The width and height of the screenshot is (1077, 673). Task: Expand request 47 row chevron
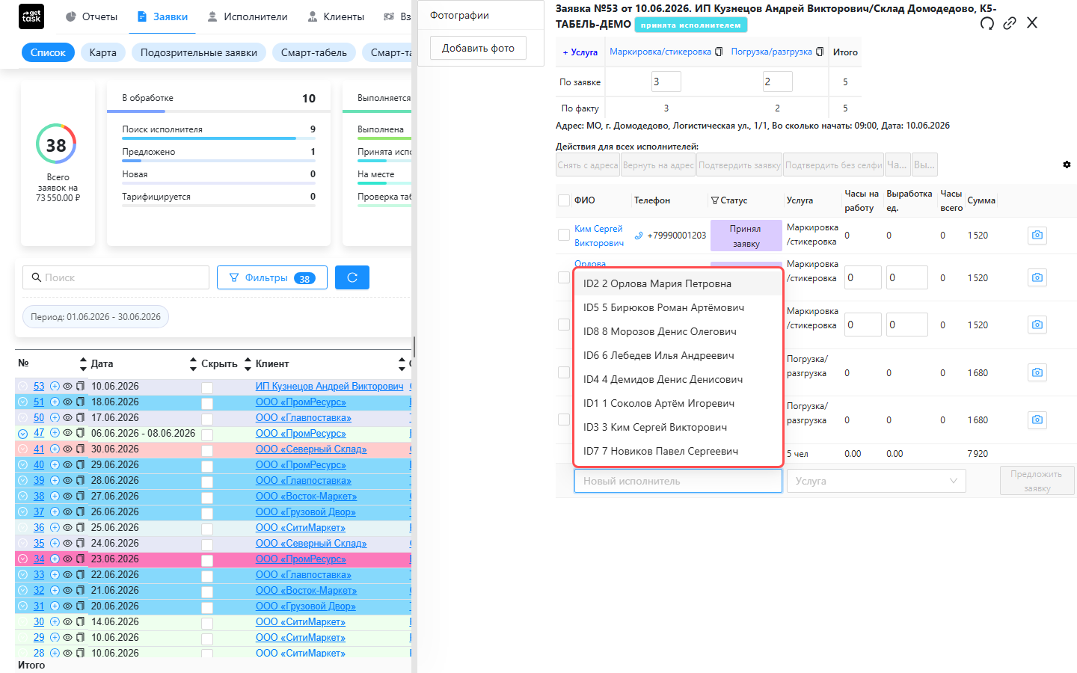tap(22, 434)
